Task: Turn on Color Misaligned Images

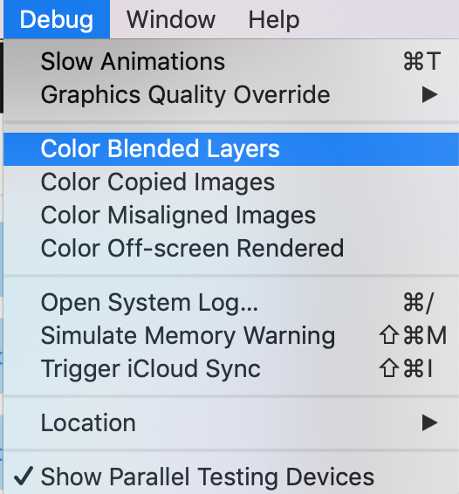Action: [x=231, y=216]
